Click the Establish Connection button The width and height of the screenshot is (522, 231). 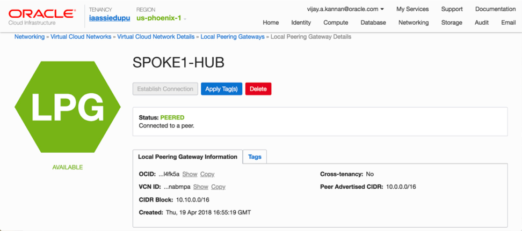pos(165,89)
